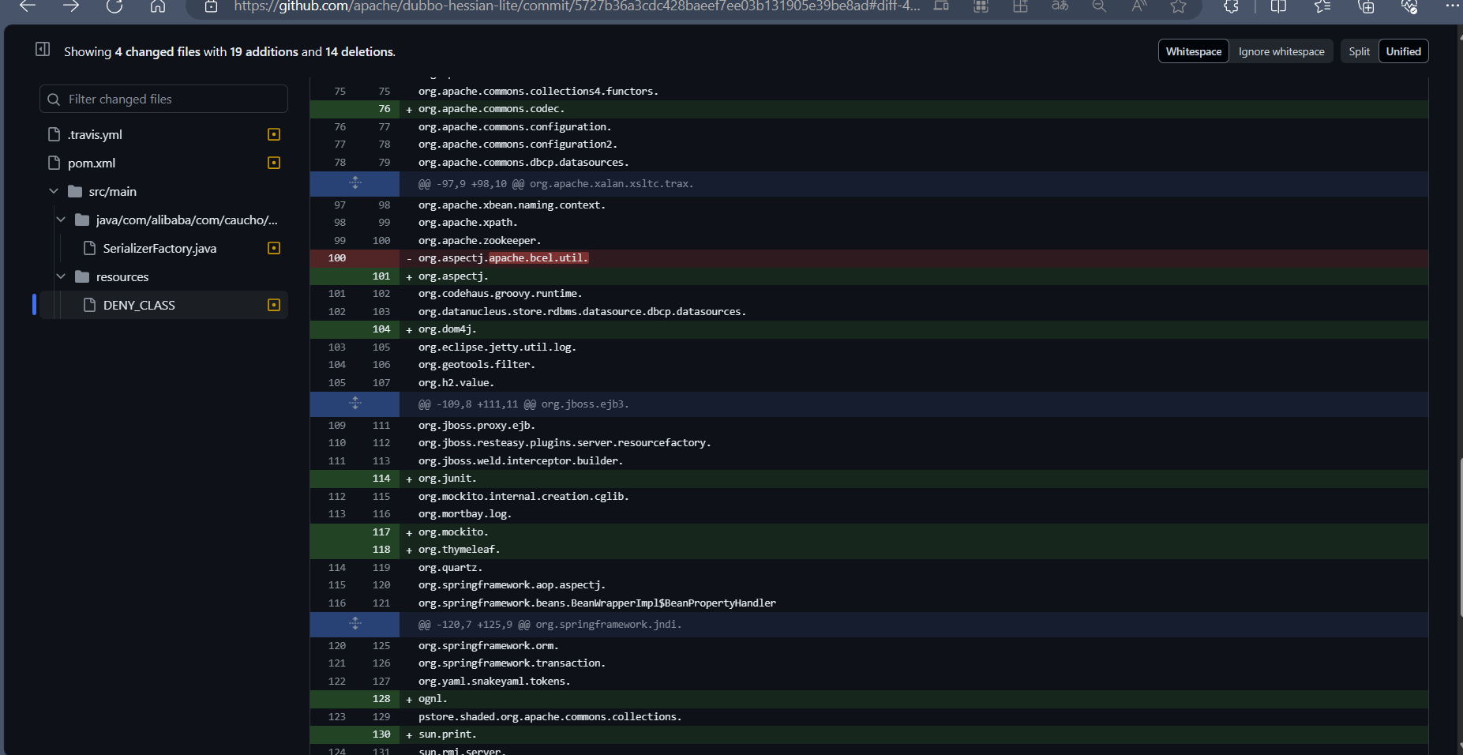Click the file icon beside DENY_CLASS
Image resolution: width=1463 pixels, height=755 pixels.
point(90,305)
